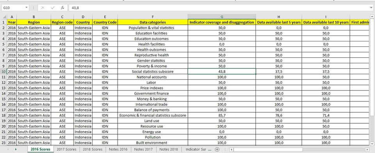
Task: Click the 'Reproductive health' cell
Action: click(153, 55)
